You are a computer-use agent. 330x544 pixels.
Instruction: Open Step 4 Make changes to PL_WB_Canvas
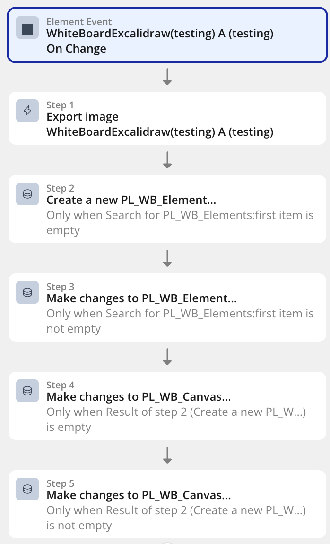coord(167,406)
